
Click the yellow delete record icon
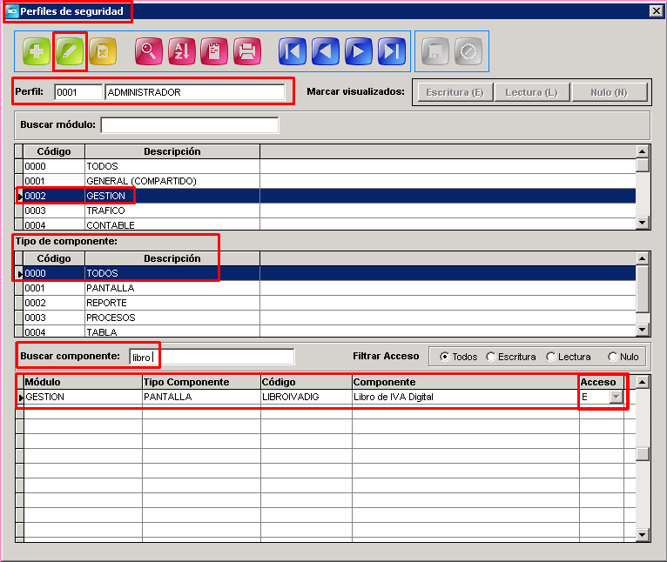pyautogui.click(x=103, y=51)
